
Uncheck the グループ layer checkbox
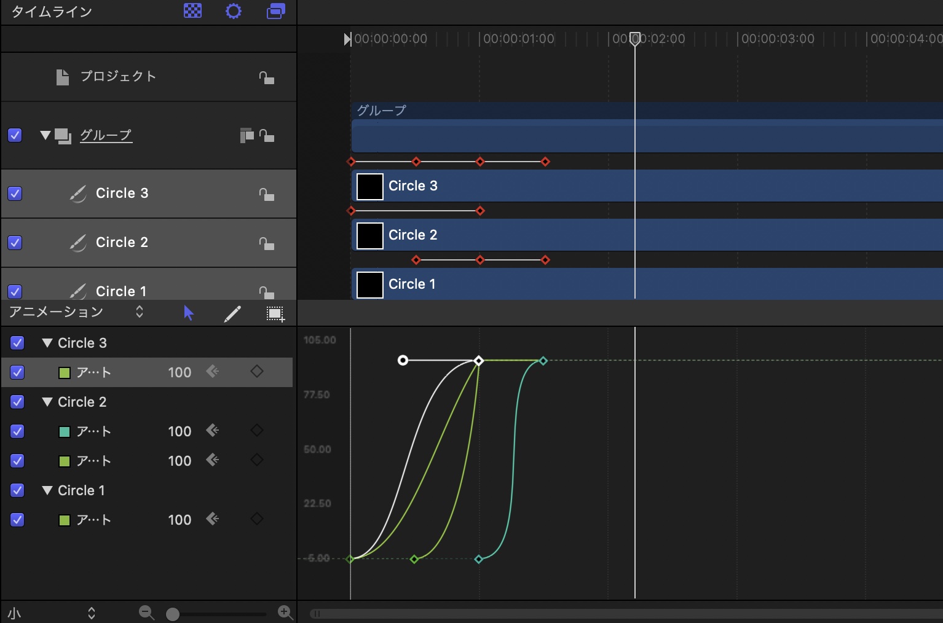15,135
